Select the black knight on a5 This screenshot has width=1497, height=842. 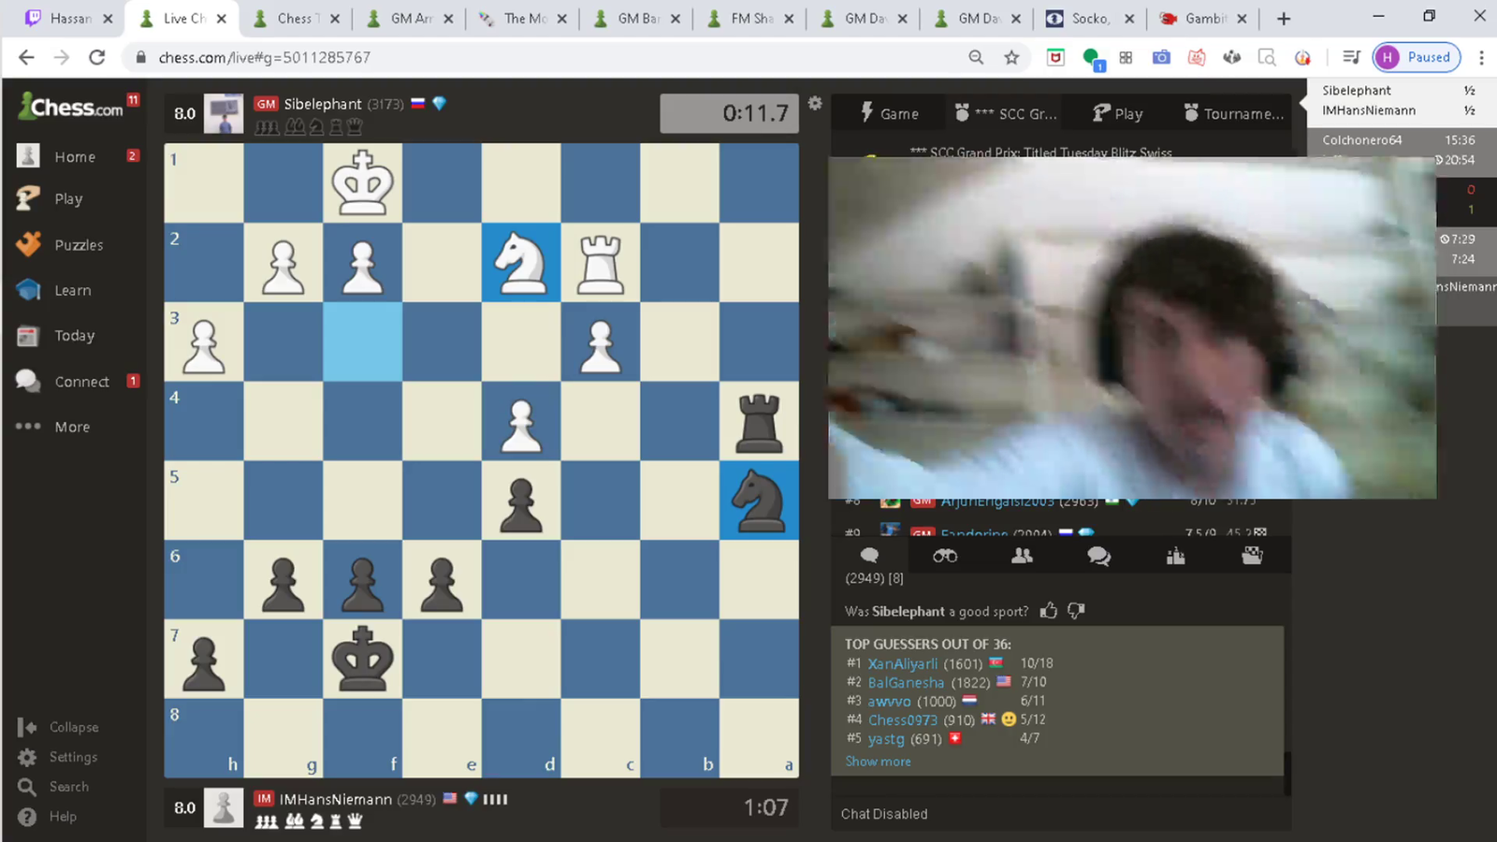(759, 501)
